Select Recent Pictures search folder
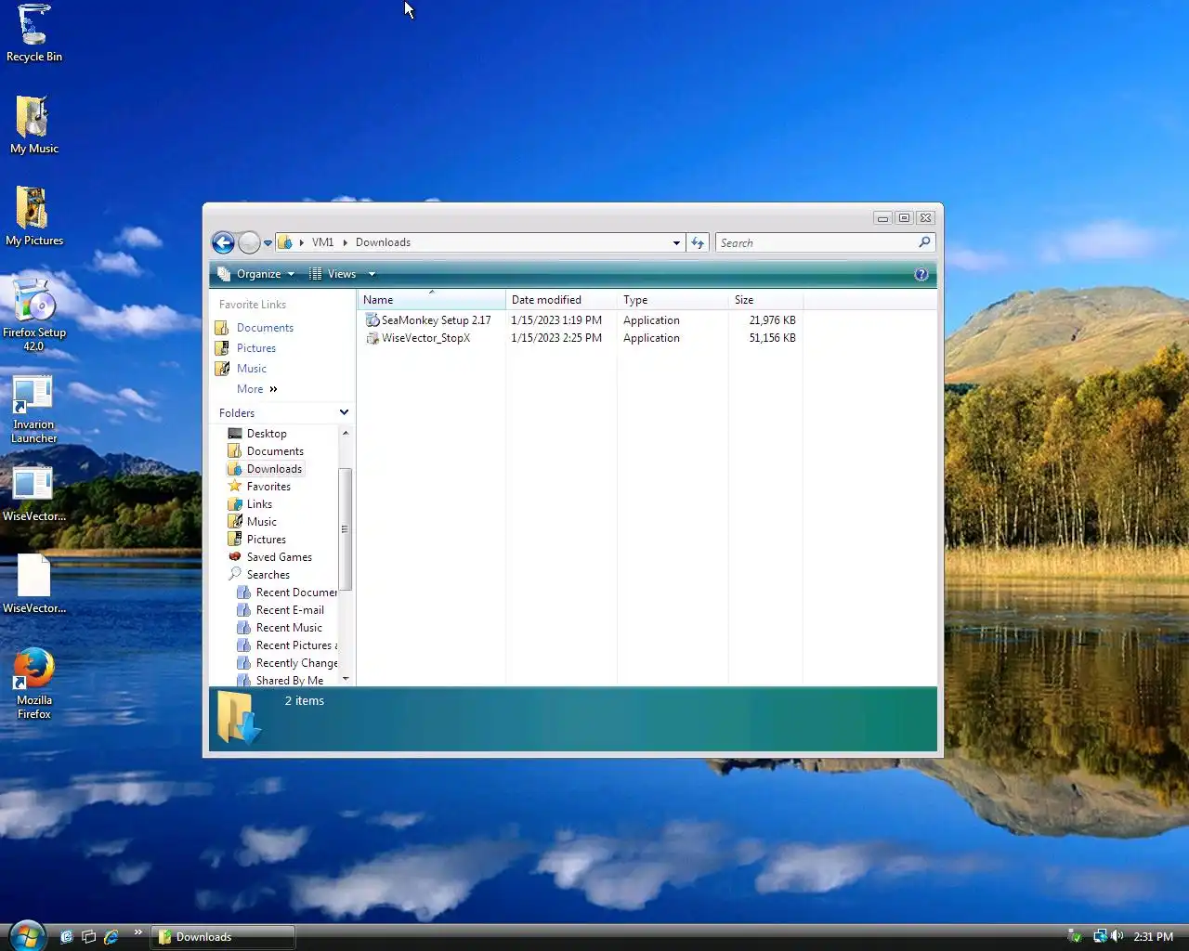The width and height of the screenshot is (1189, 951). (x=287, y=645)
